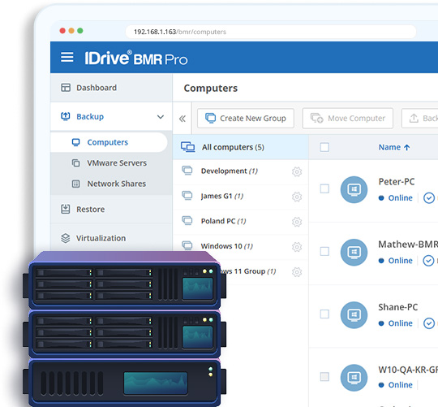
Task: Click the Peter-PC computer icon
Action: click(354, 189)
